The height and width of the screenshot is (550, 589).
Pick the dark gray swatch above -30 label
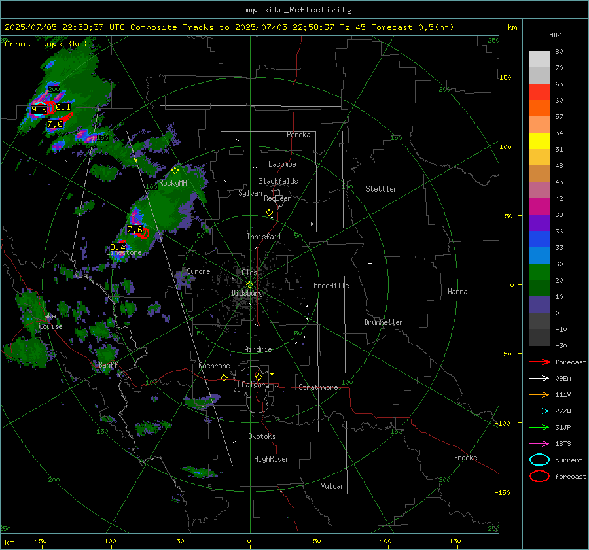(x=539, y=337)
